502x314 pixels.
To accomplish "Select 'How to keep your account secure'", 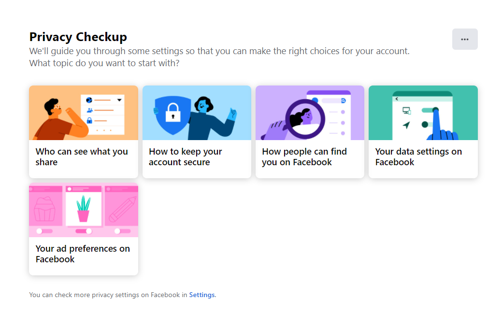I will pyautogui.click(x=185, y=157).
